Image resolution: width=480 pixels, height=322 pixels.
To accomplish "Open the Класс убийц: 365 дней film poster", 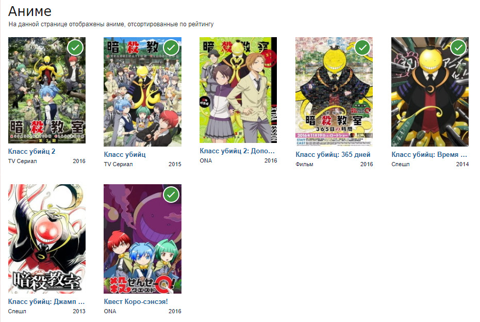I will point(334,92).
